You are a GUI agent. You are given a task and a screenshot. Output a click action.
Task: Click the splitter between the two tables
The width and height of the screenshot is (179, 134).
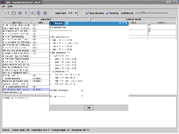[90, 19]
